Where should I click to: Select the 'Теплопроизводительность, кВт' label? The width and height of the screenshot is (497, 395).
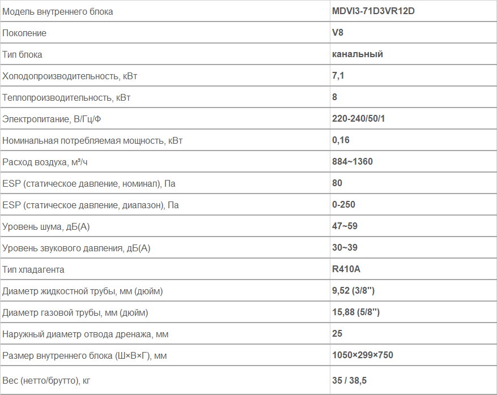click(x=66, y=98)
